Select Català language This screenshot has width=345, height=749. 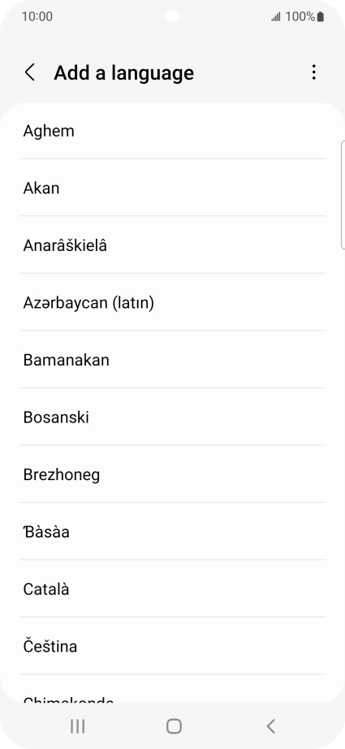tap(172, 589)
